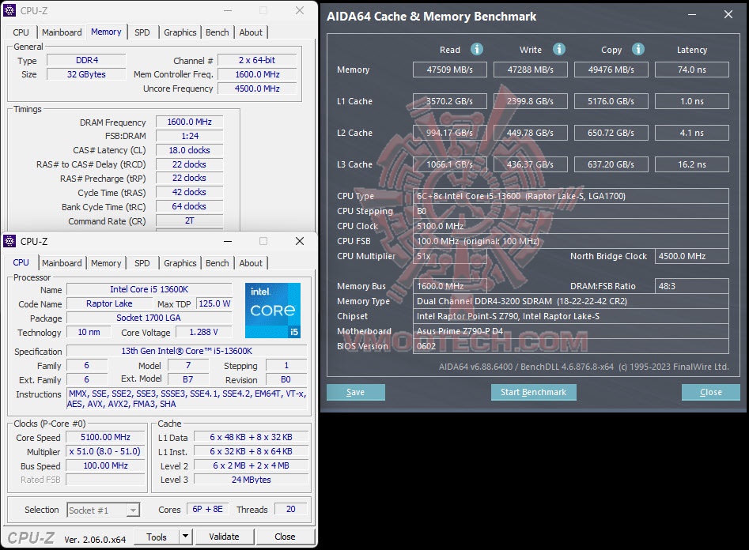Switch to Memory tab in lower CPU-Z

click(106, 263)
